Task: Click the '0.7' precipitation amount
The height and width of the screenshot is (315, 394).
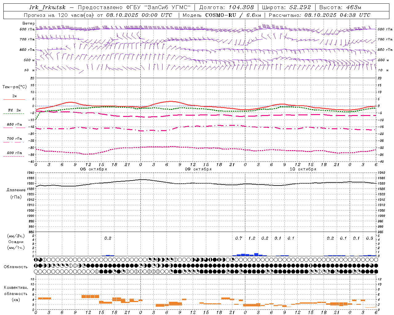Action: pyautogui.click(x=239, y=238)
